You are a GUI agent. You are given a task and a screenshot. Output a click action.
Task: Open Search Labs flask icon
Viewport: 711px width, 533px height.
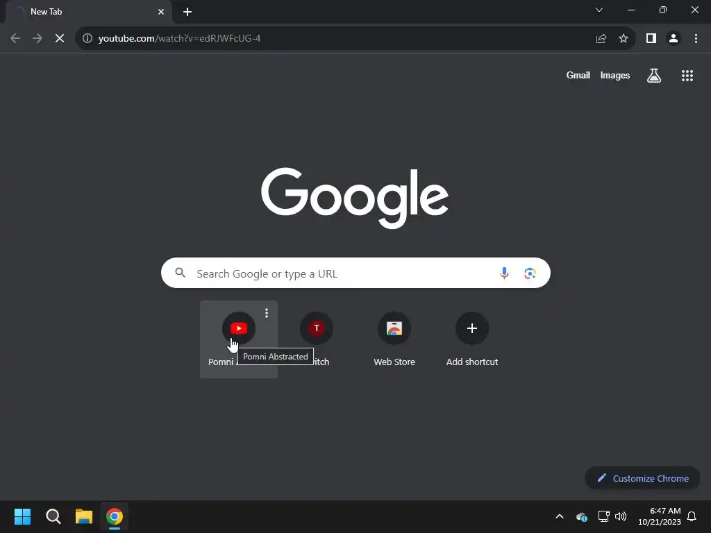[654, 75]
